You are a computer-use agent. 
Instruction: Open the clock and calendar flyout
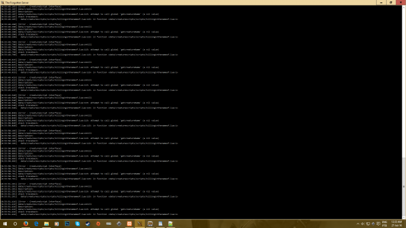pyautogui.click(x=397, y=224)
